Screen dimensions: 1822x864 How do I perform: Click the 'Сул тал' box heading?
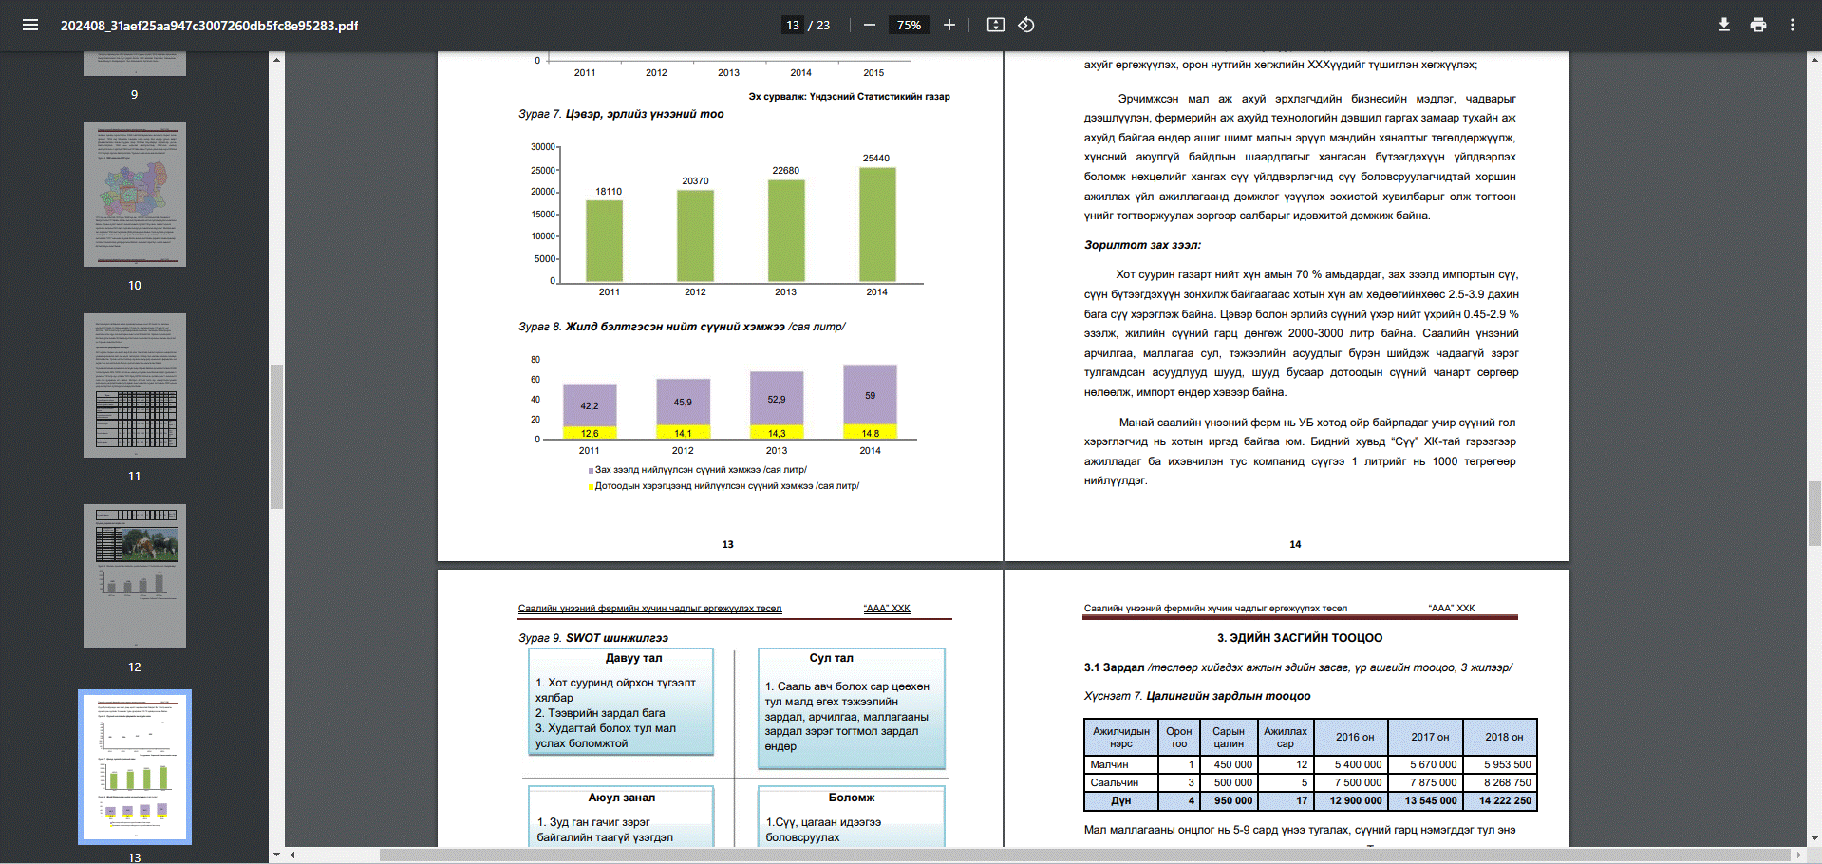coord(832,658)
